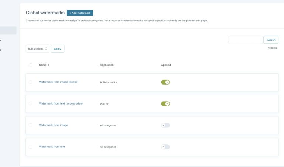The image size is (284, 167).
Task: Check the Watermark from text row checkbox
Action: tap(30, 147)
